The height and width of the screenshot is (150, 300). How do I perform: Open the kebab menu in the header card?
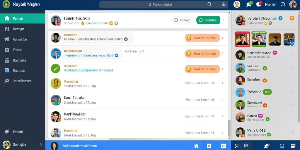[224, 20]
